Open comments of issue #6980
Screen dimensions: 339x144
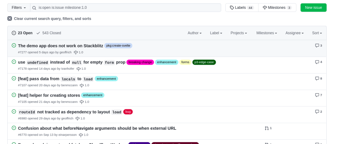pos(319,112)
